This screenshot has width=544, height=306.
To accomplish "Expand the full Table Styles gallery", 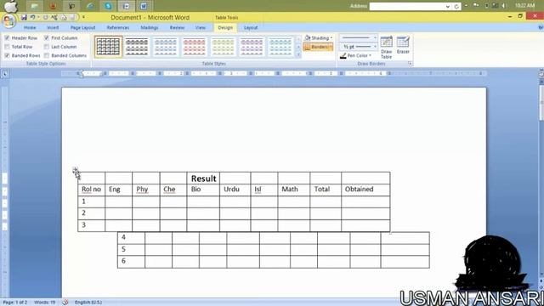I will 298,54.
